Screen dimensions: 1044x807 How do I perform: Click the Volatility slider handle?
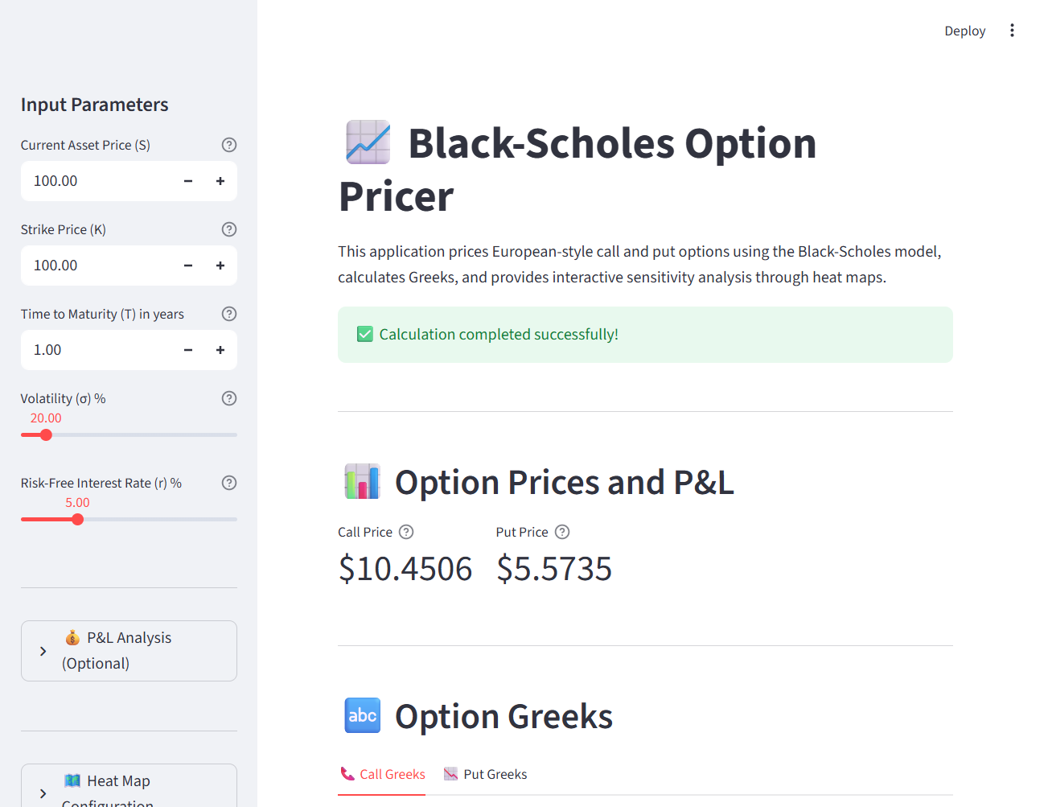(x=46, y=435)
